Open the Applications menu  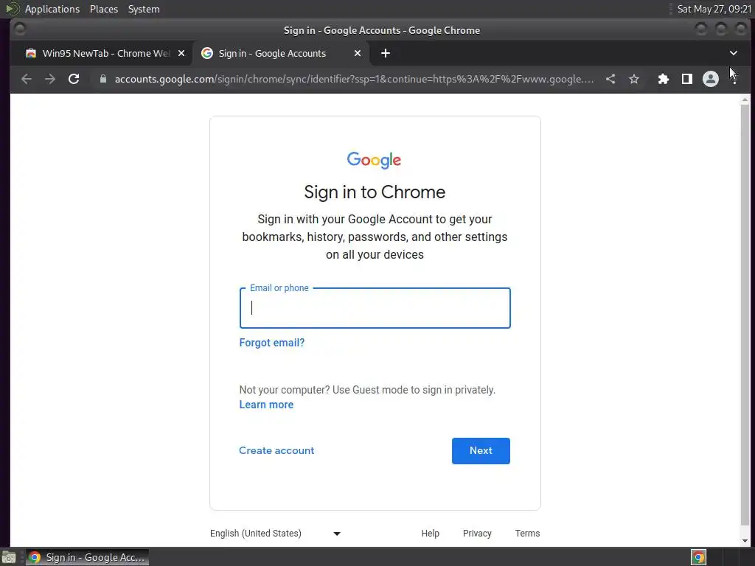[x=52, y=9]
